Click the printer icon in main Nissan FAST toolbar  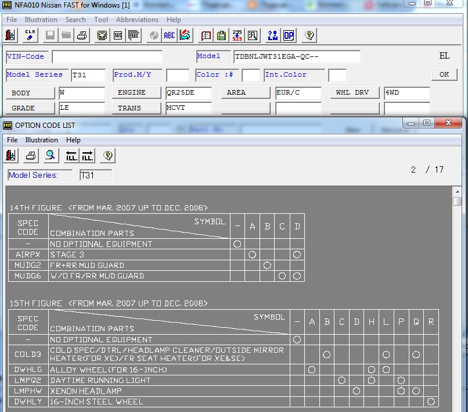click(82, 35)
